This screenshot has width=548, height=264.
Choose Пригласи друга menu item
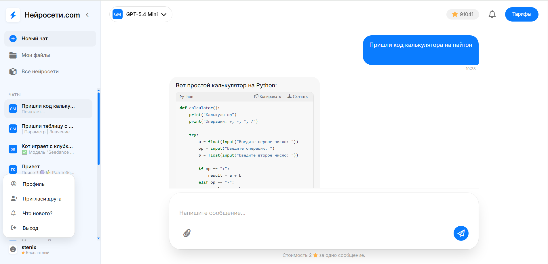point(42,199)
